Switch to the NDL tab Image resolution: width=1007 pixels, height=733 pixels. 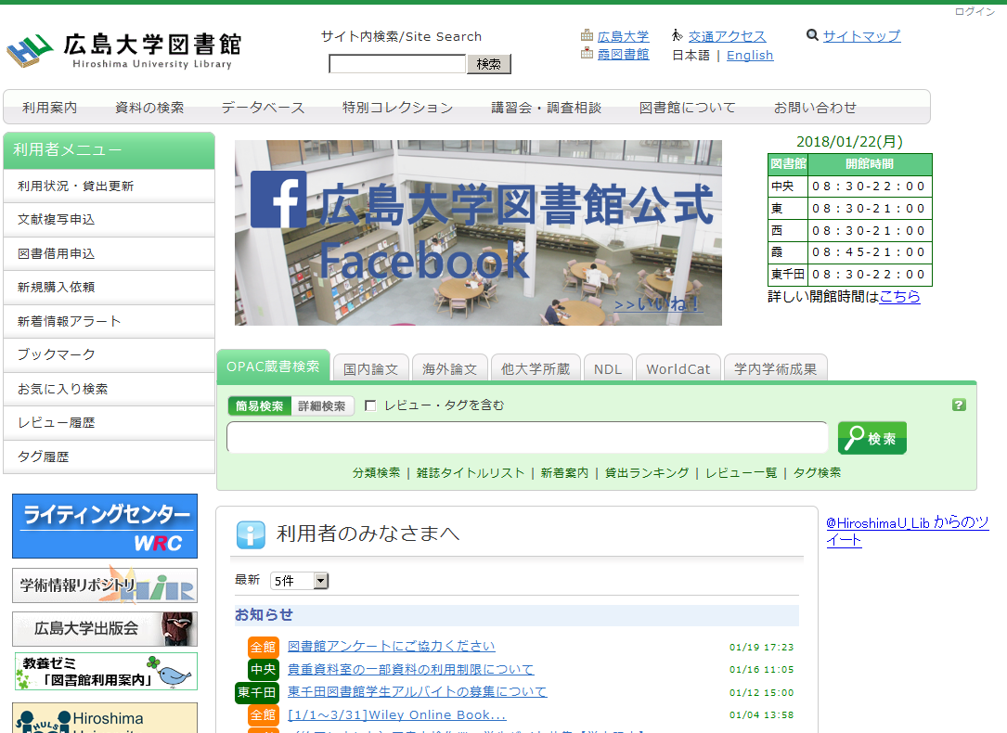(x=608, y=369)
